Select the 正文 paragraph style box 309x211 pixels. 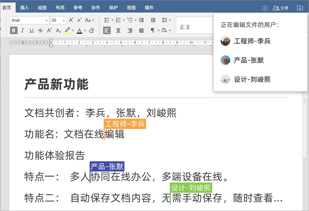click(x=194, y=27)
